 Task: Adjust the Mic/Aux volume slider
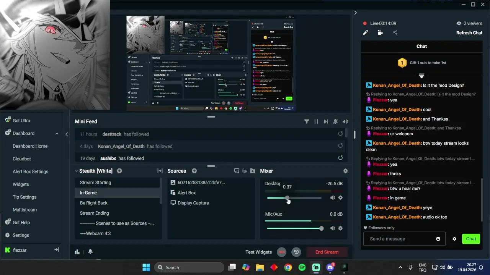click(x=295, y=228)
